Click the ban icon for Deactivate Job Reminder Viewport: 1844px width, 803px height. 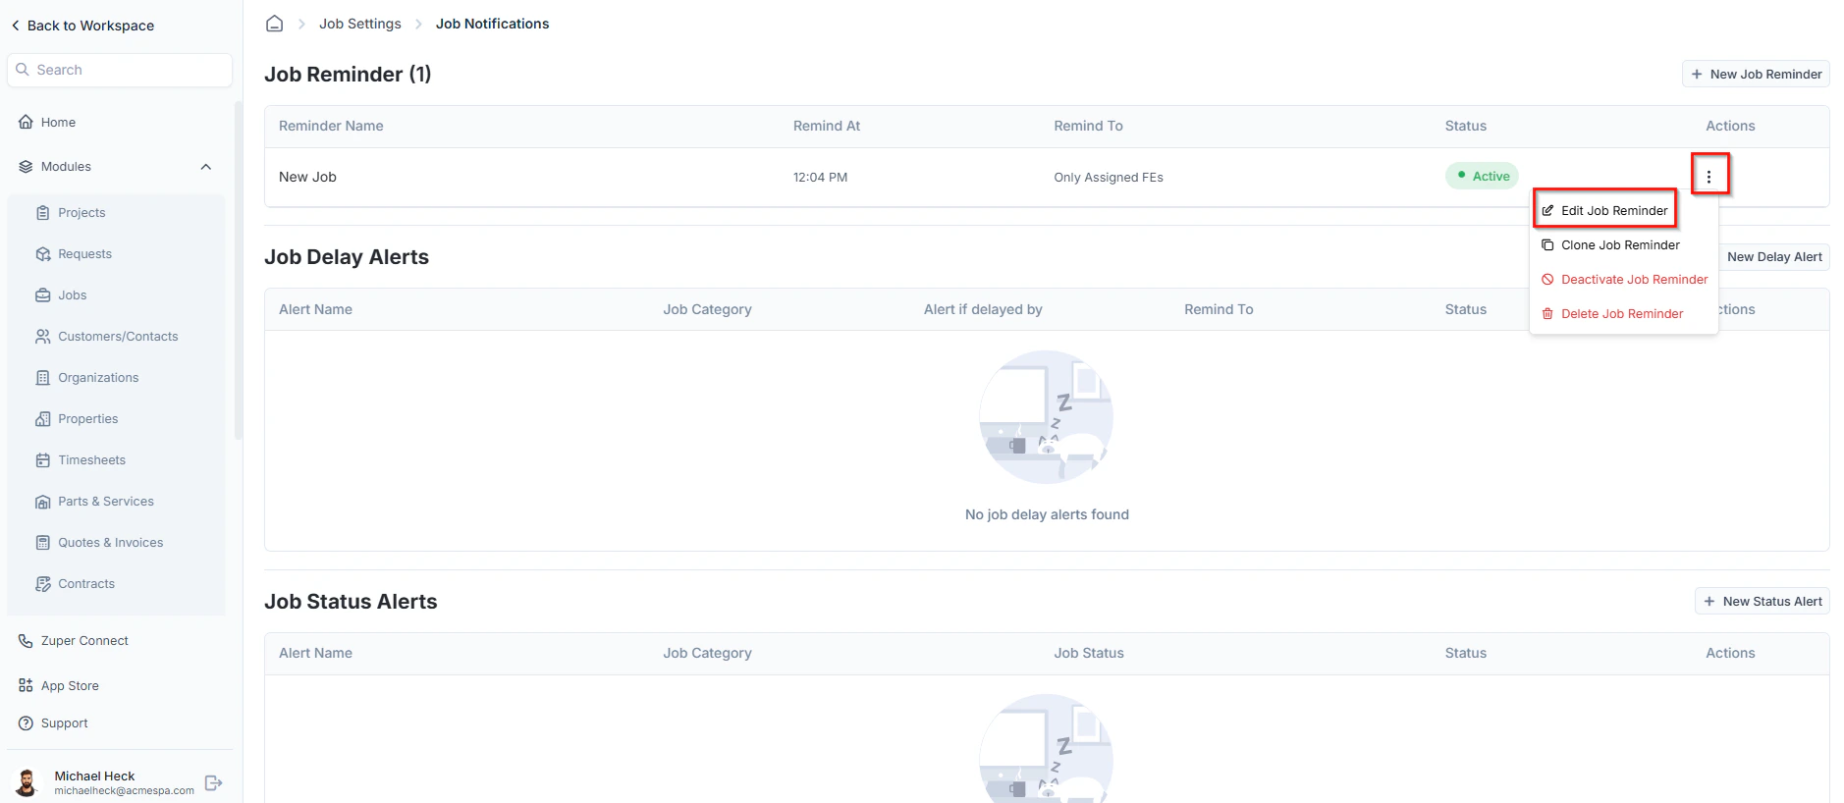1547,280
